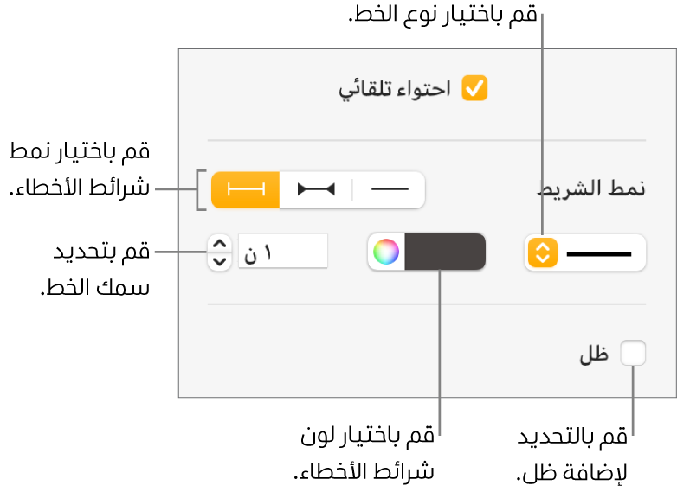Click the قم باختيار نوع الخط callout
Image resolution: width=677 pixels, height=492 pixels.
[442, 16]
